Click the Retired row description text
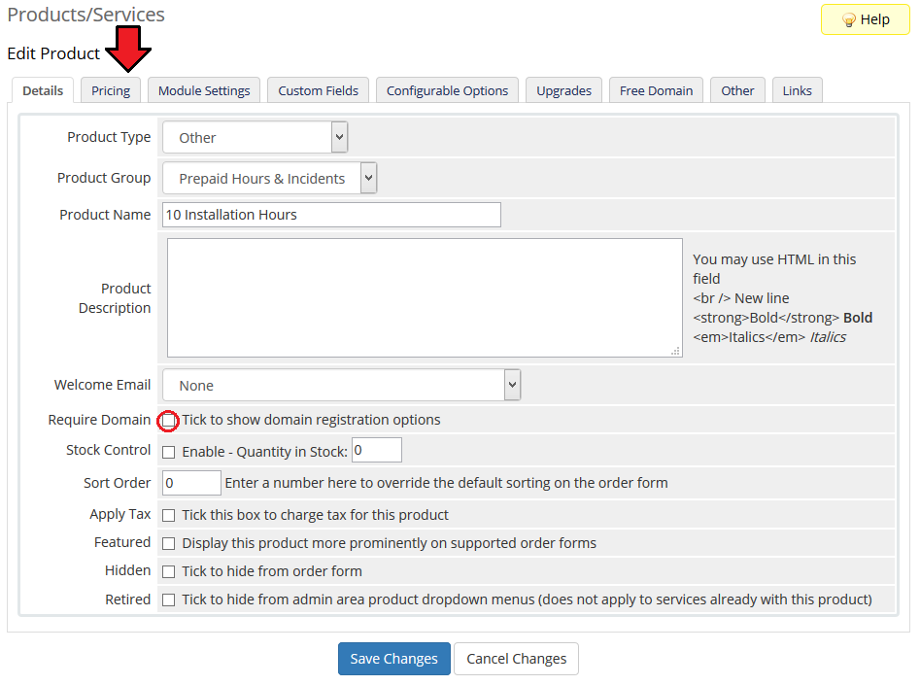This screenshot has height=685, width=920. (x=527, y=599)
